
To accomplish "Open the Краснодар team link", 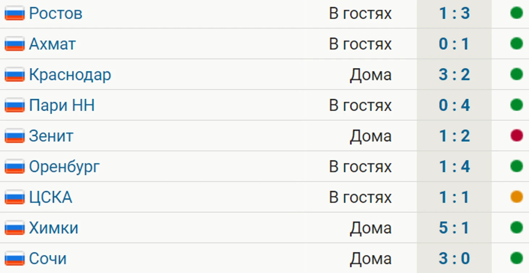I will [70, 75].
